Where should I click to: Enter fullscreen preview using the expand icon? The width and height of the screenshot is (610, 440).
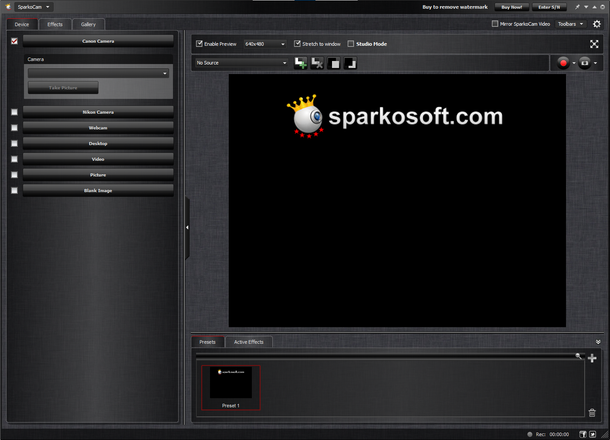[x=594, y=44]
